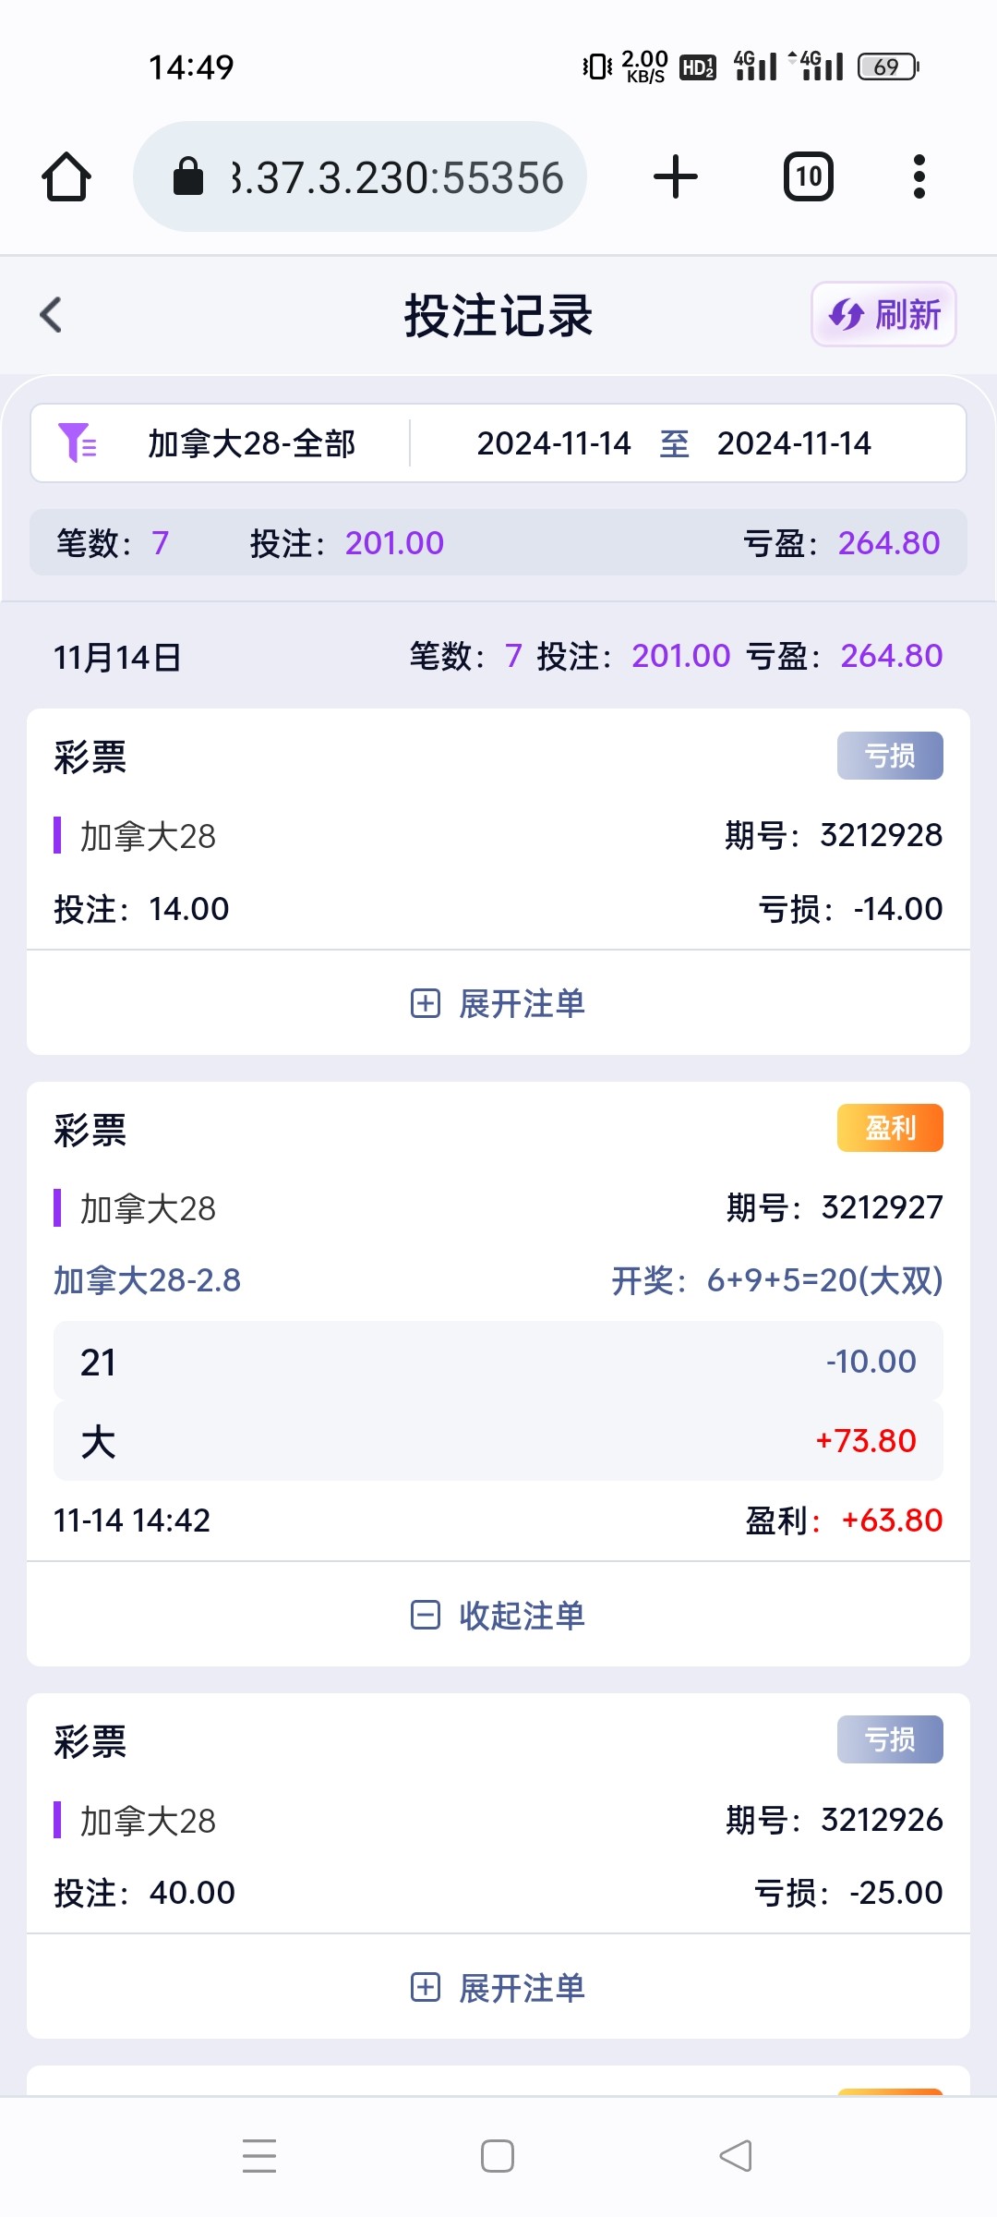The image size is (997, 2217).
Task: Open a new browser tab
Action: (675, 176)
